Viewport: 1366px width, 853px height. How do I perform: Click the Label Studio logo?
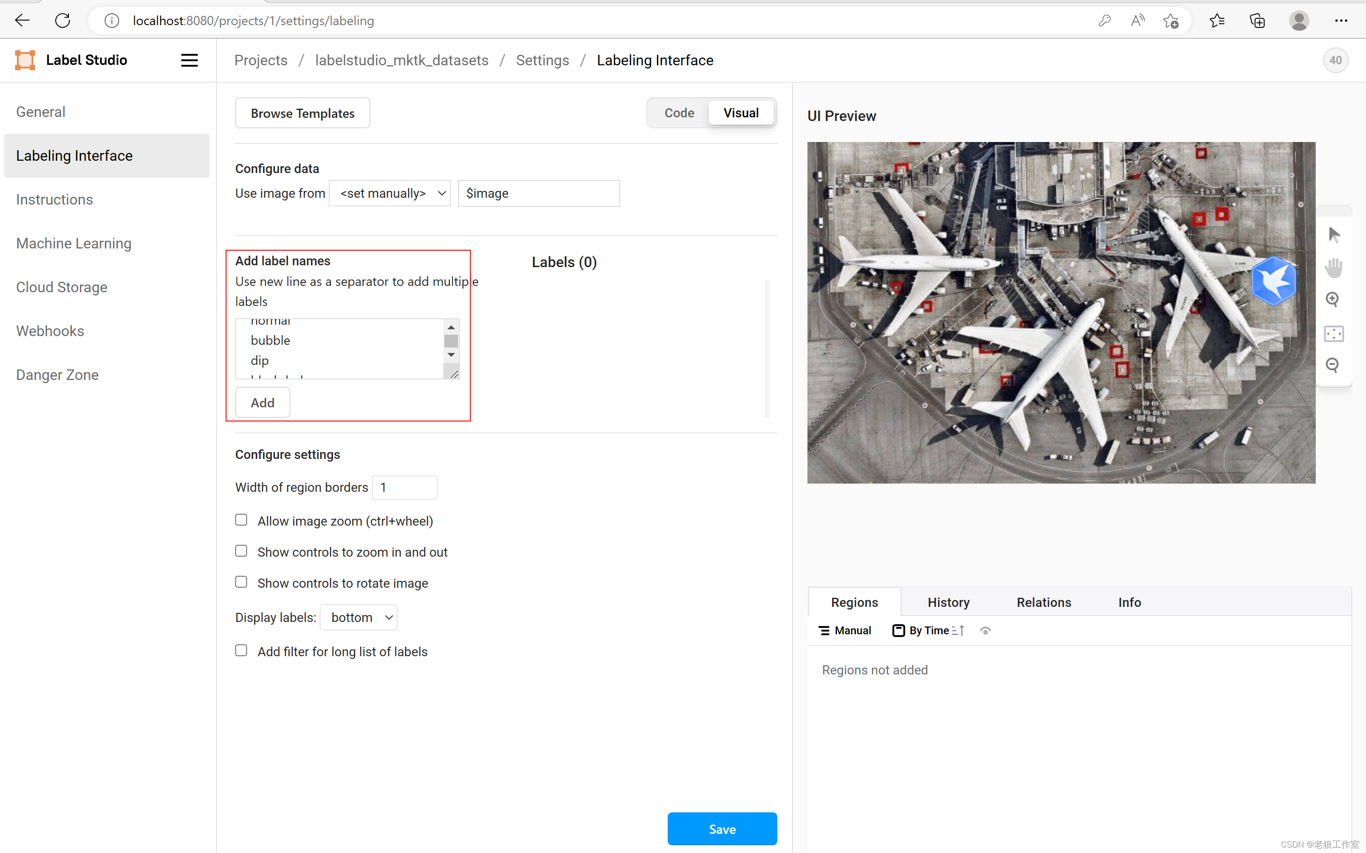25,60
